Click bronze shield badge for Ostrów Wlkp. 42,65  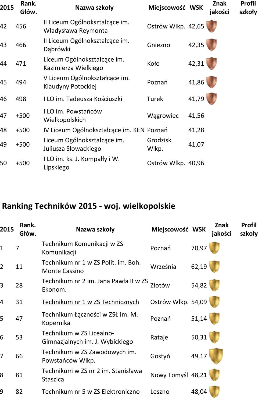pyautogui.click(x=212, y=26)
